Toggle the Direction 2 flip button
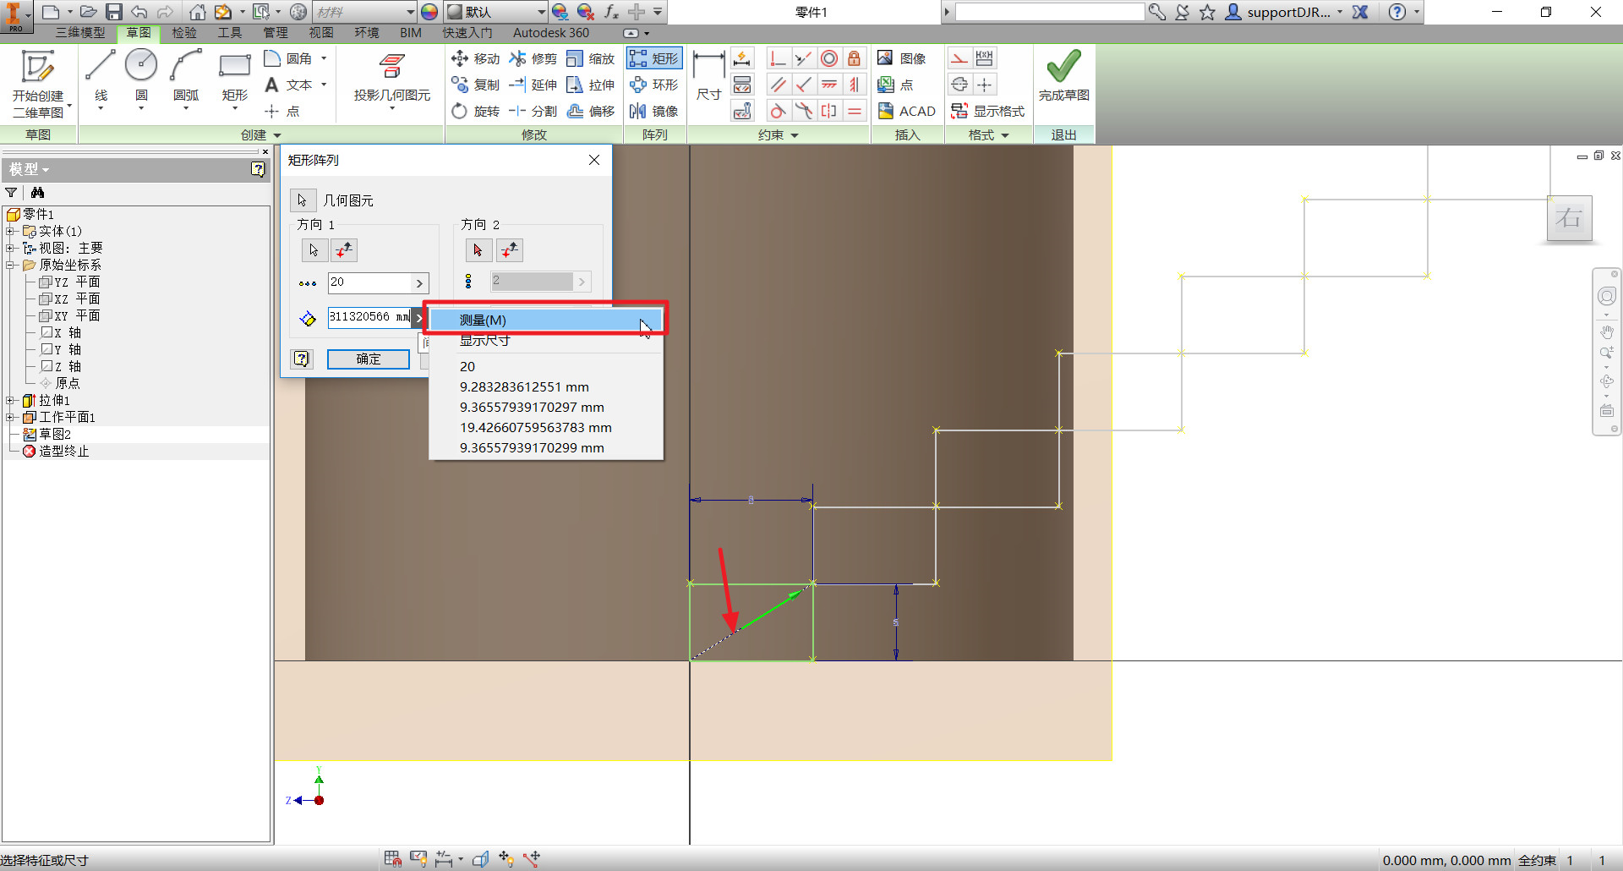This screenshot has height=871, width=1623. [510, 250]
